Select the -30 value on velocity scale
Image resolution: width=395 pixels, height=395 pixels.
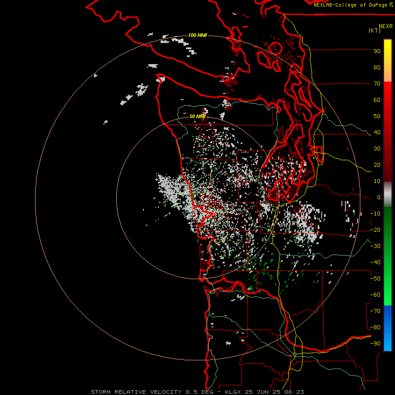(x=375, y=246)
